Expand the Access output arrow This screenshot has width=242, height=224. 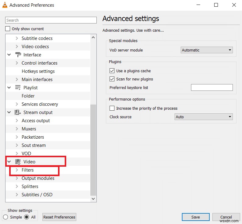coord(17,121)
